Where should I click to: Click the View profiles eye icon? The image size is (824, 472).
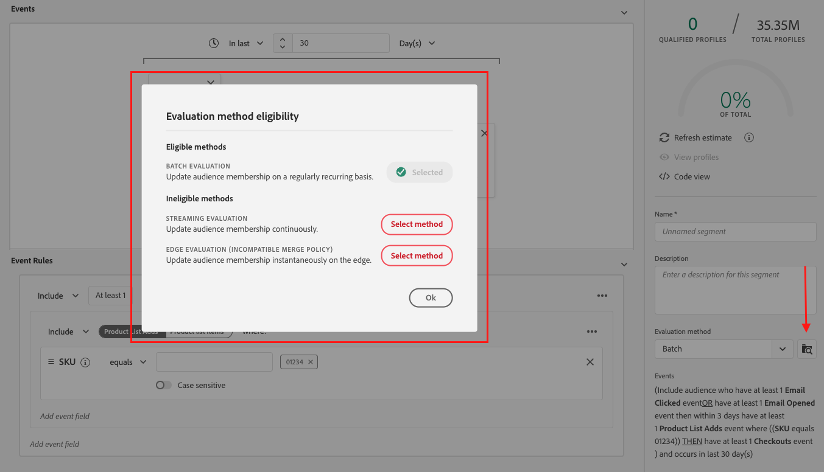[664, 157]
